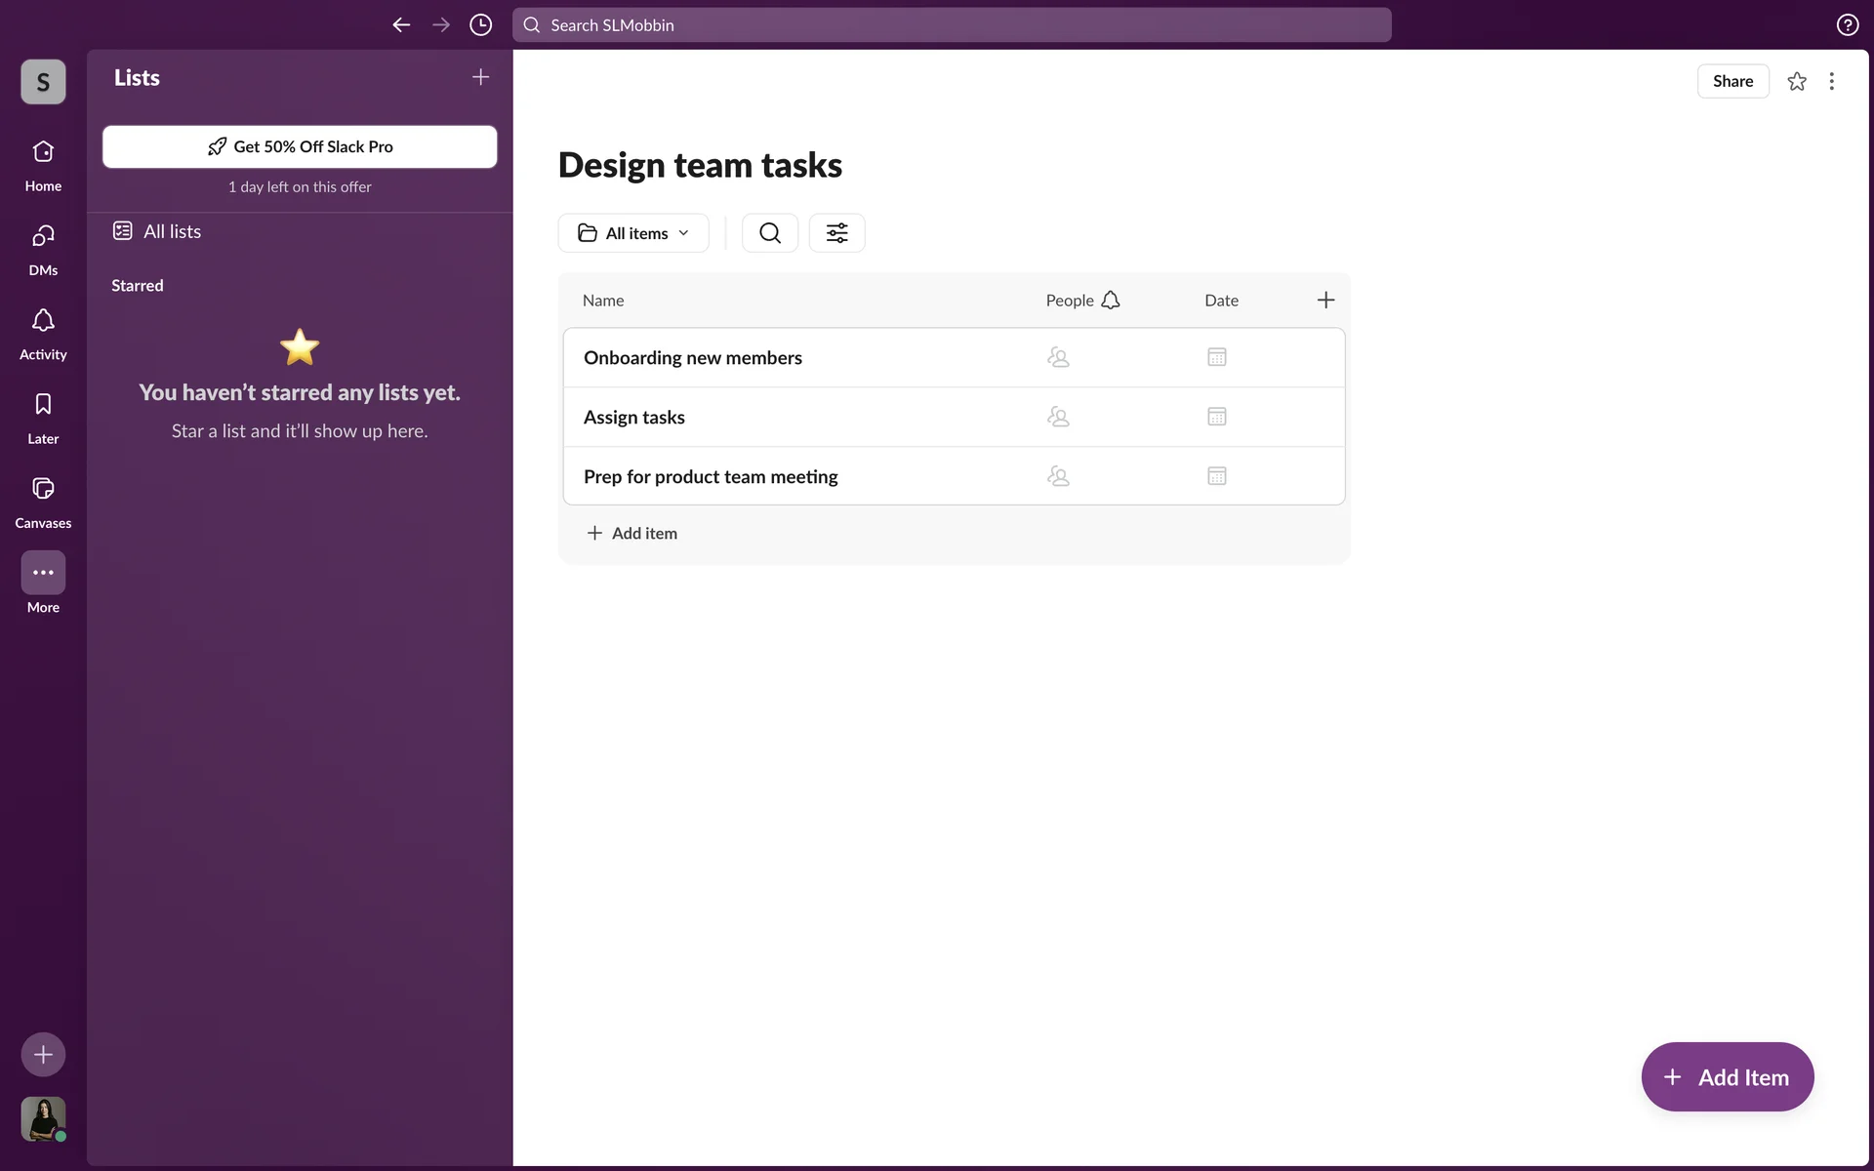
Task: Click the search icon in list toolbar
Action: (769, 233)
